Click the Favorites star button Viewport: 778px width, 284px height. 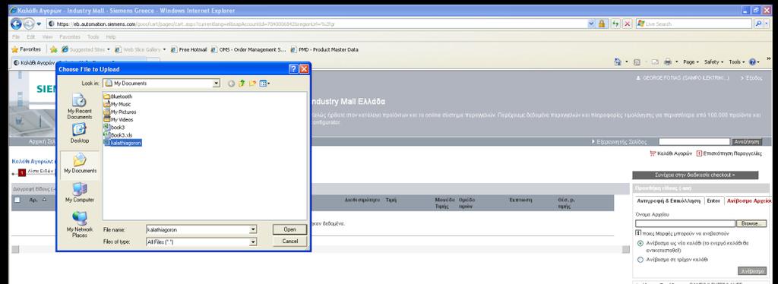click(27, 49)
